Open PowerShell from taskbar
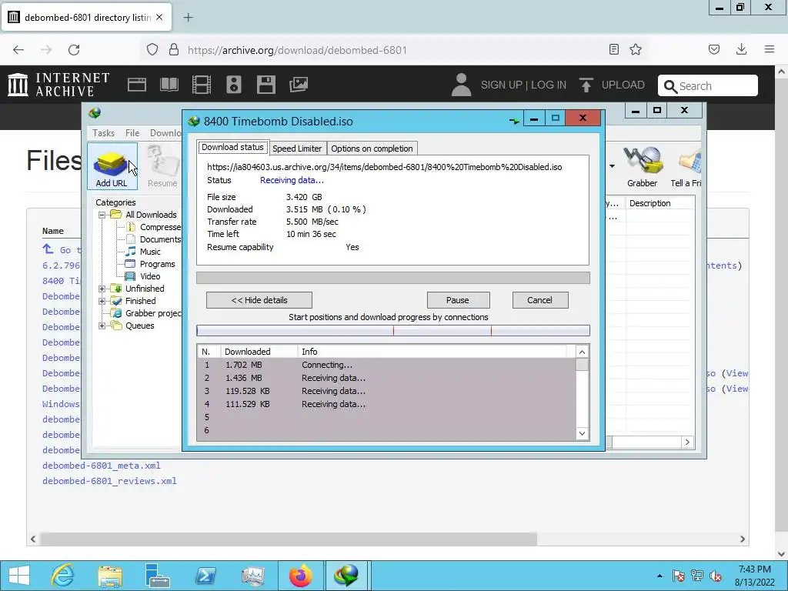 [205, 576]
